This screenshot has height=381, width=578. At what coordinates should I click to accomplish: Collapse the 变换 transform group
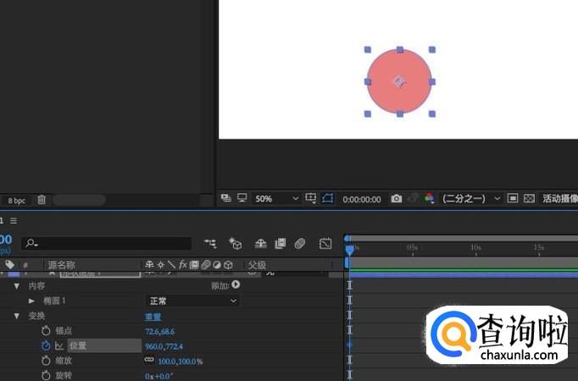(x=16, y=316)
